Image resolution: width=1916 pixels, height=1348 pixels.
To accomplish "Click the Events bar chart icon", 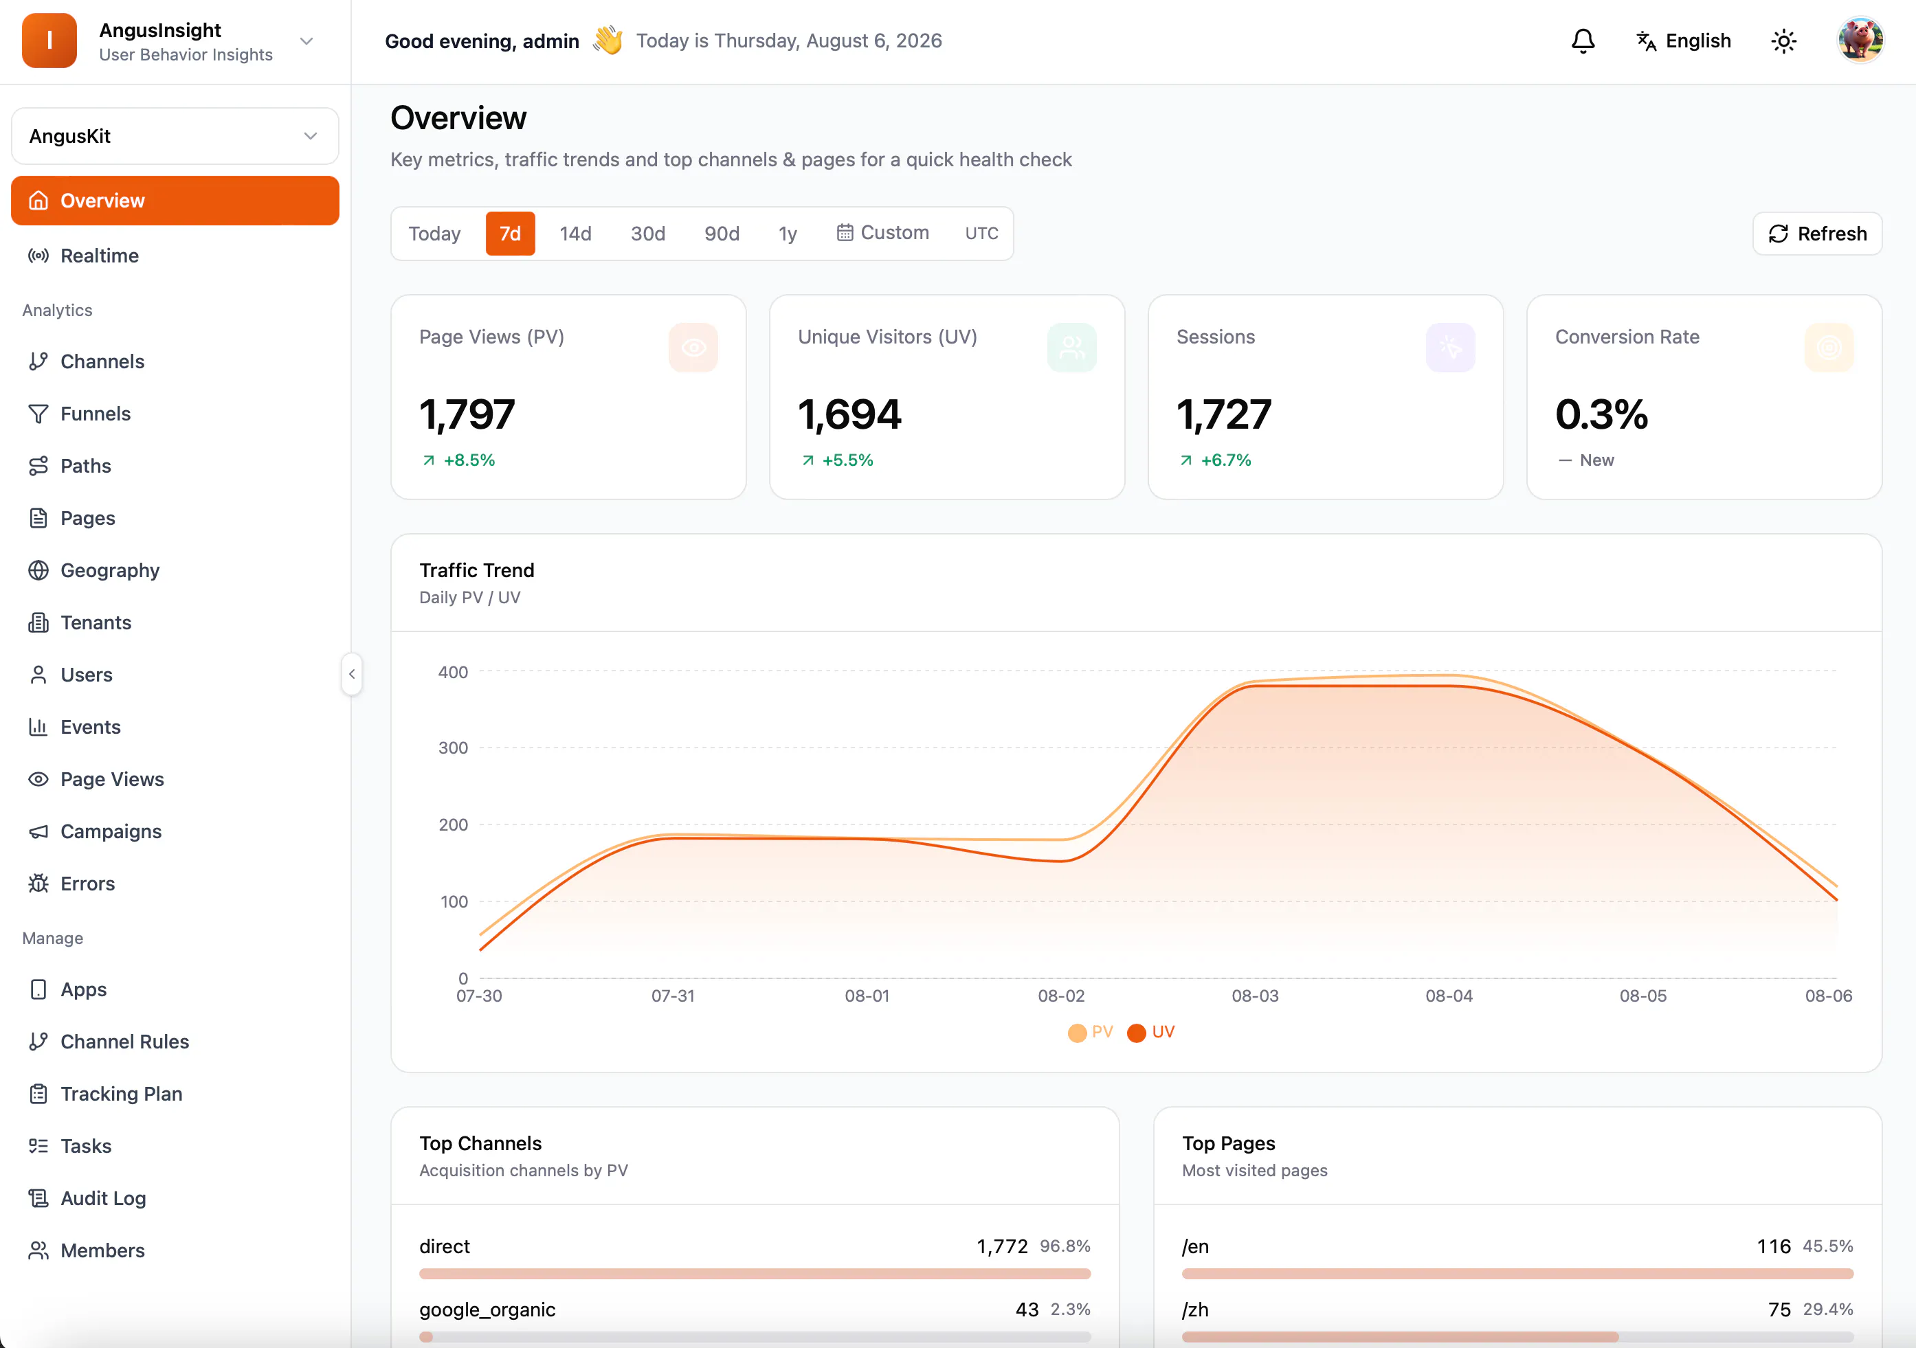I will (x=38, y=726).
